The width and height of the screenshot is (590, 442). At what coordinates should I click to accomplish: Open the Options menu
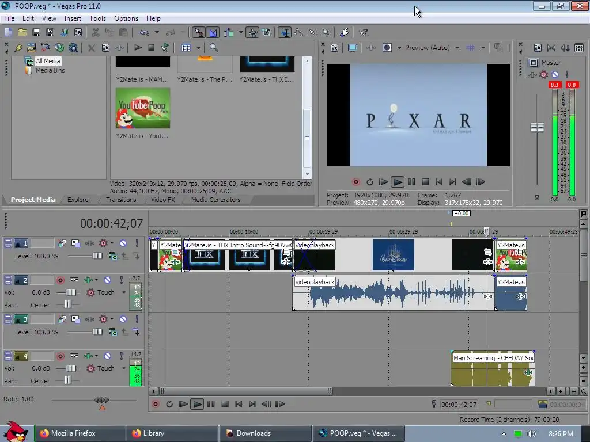[126, 18]
